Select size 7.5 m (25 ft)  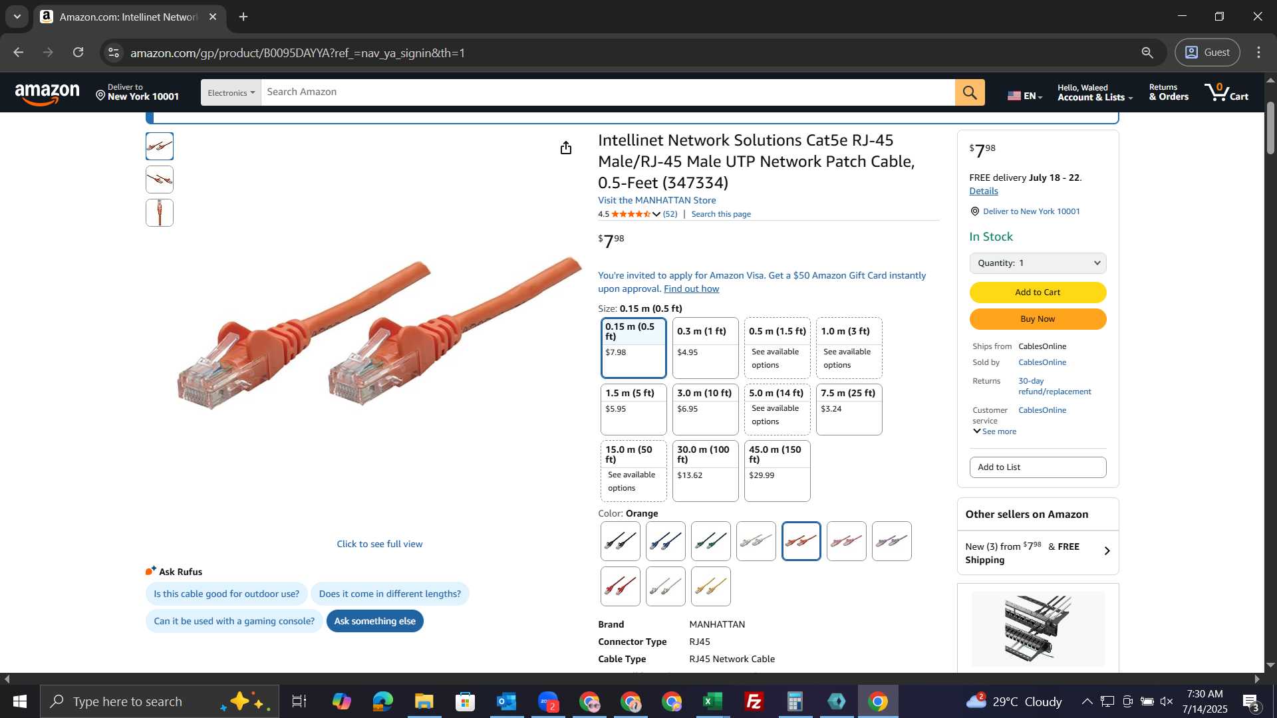coord(849,410)
